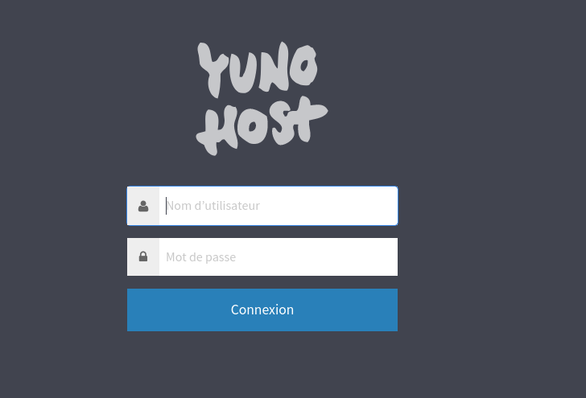Click the letter O in the Yuno logo

pos(303,64)
